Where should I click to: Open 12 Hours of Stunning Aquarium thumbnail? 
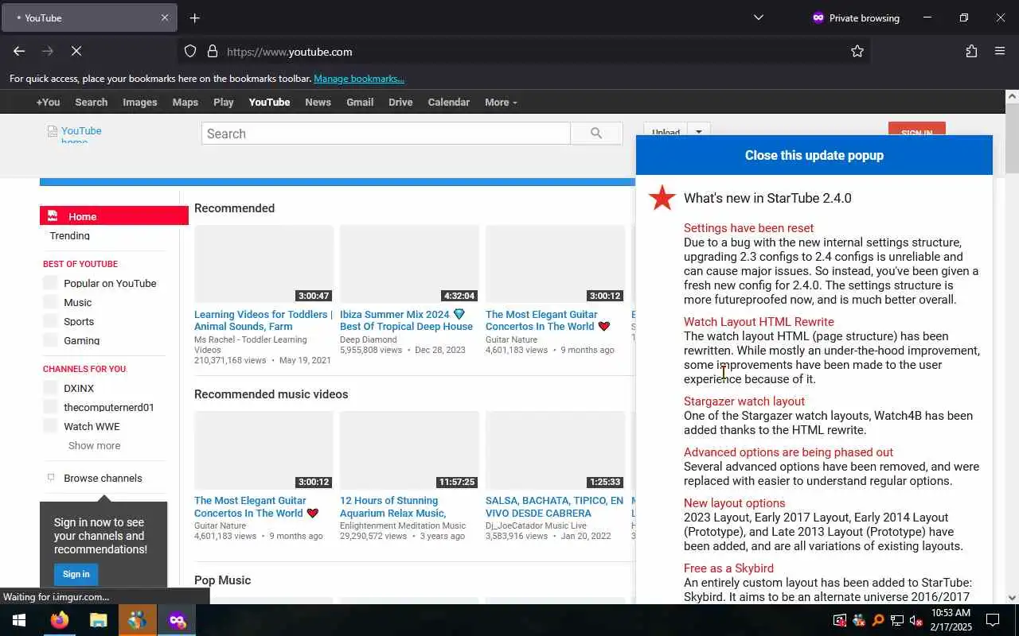coord(409,450)
